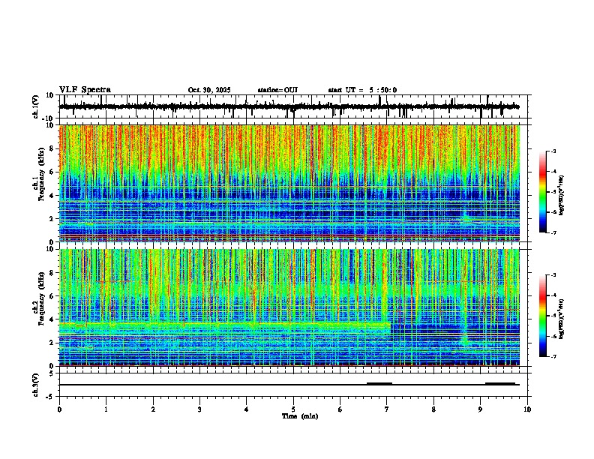Click the "VLF Spectra" title text
This screenshot has width=594, height=459.
point(85,90)
